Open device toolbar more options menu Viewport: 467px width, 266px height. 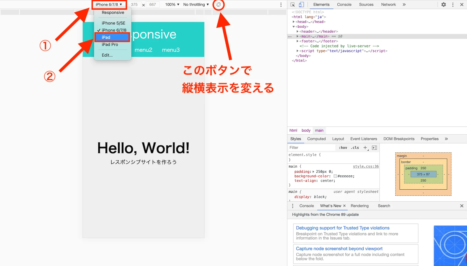point(281,5)
